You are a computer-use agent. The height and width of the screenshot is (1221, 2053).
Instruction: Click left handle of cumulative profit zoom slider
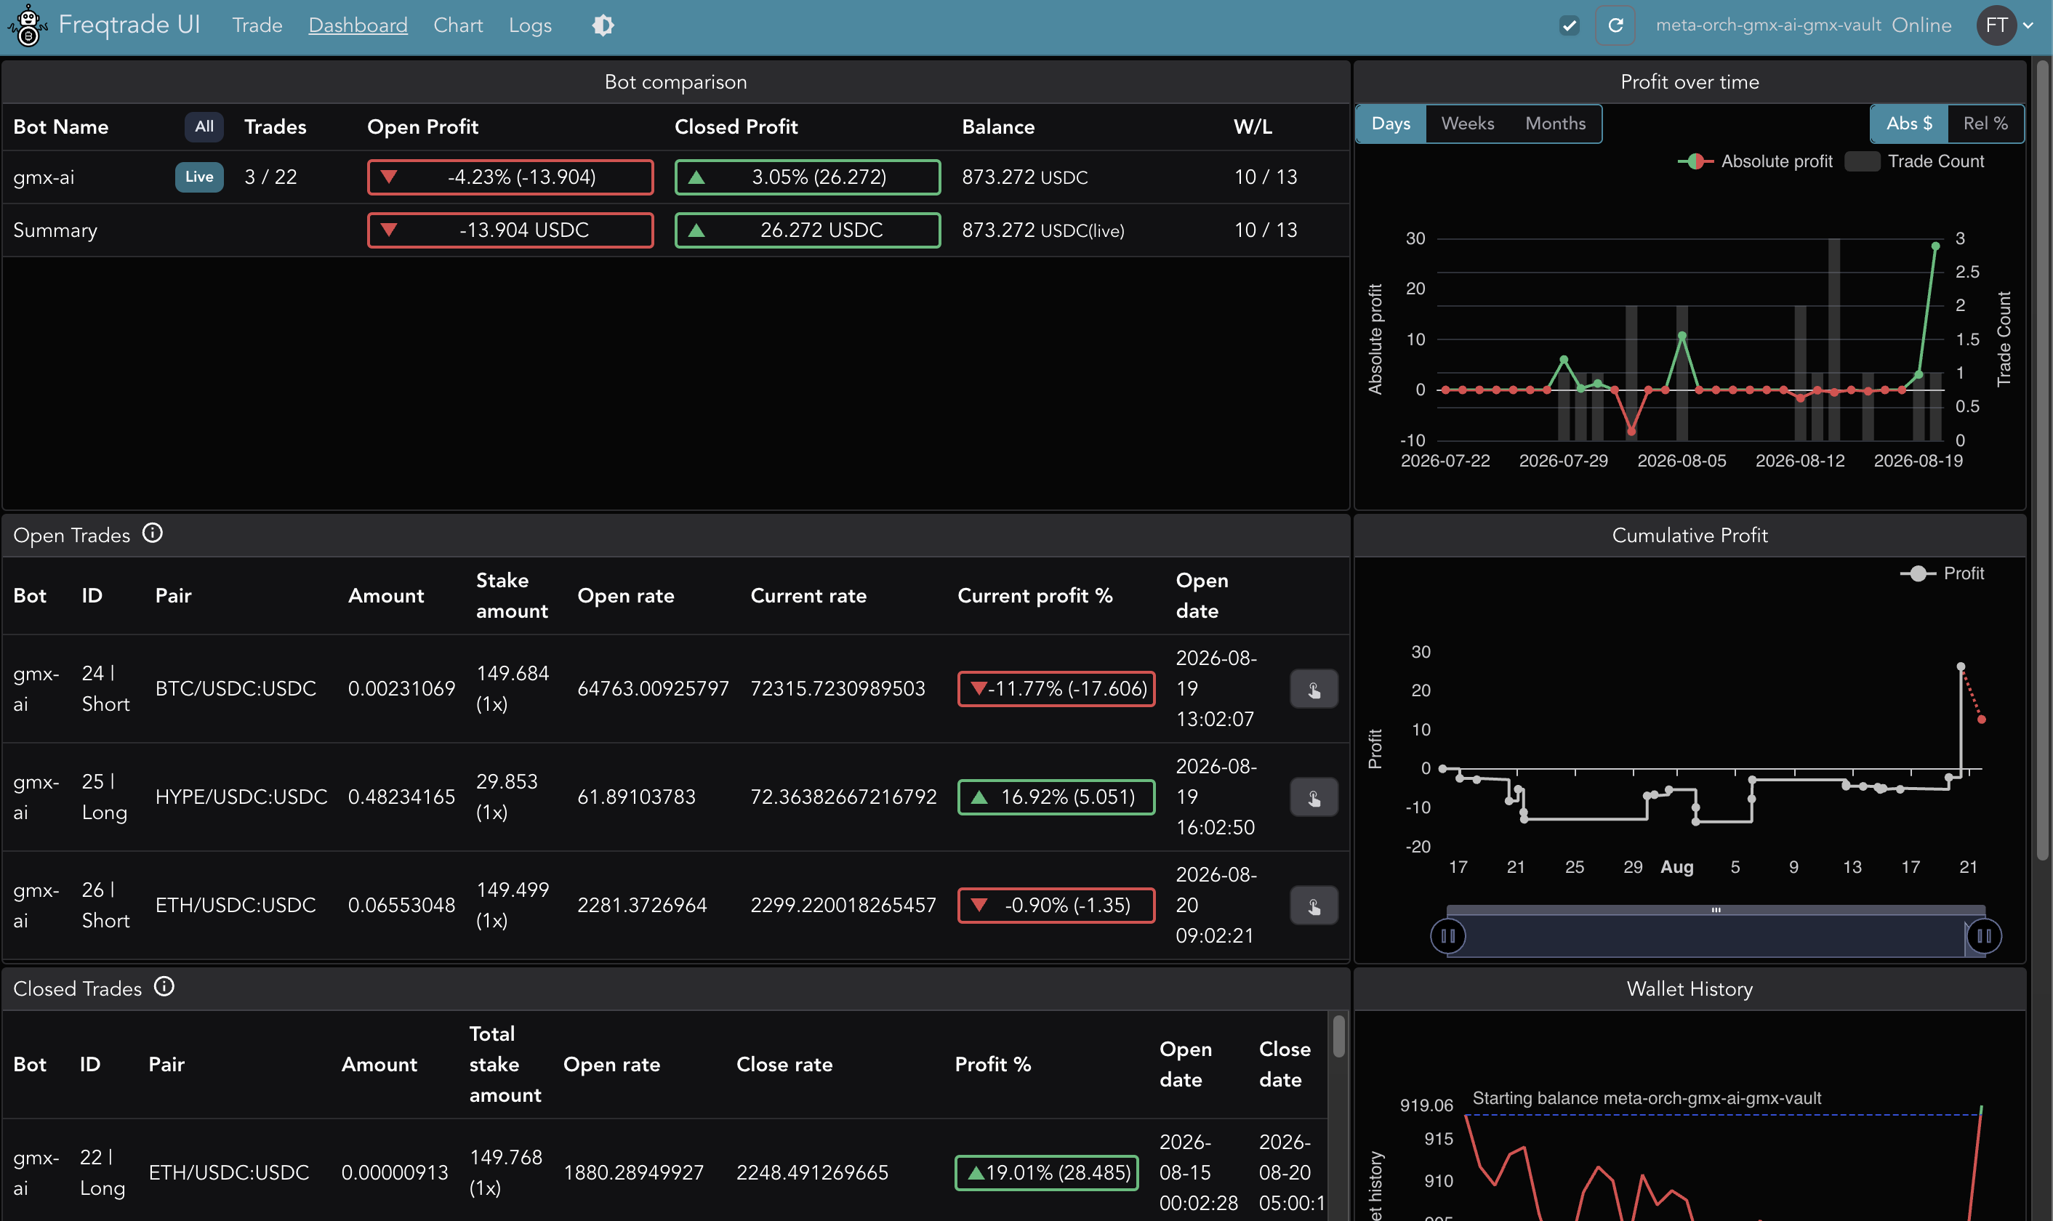pyautogui.click(x=1448, y=935)
